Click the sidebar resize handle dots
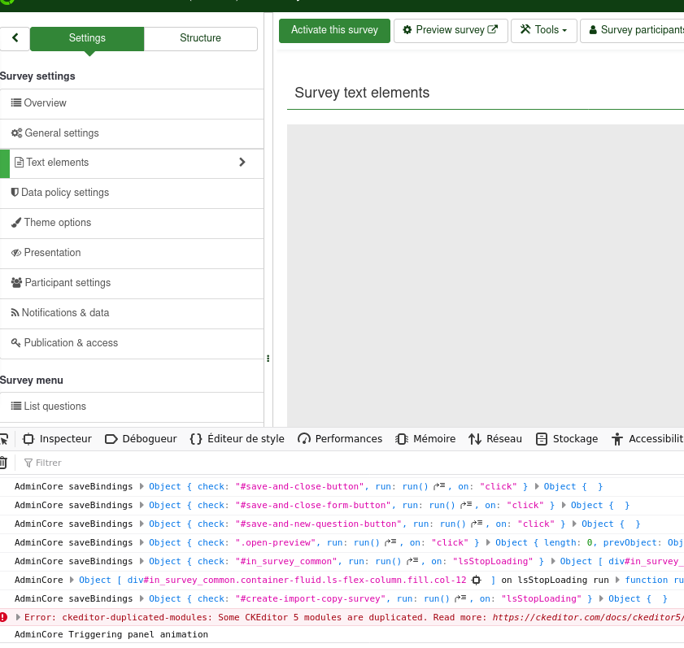Image resolution: width=684 pixels, height=648 pixels. tap(268, 359)
